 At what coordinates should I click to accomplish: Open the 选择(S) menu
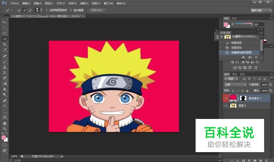(72, 3)
